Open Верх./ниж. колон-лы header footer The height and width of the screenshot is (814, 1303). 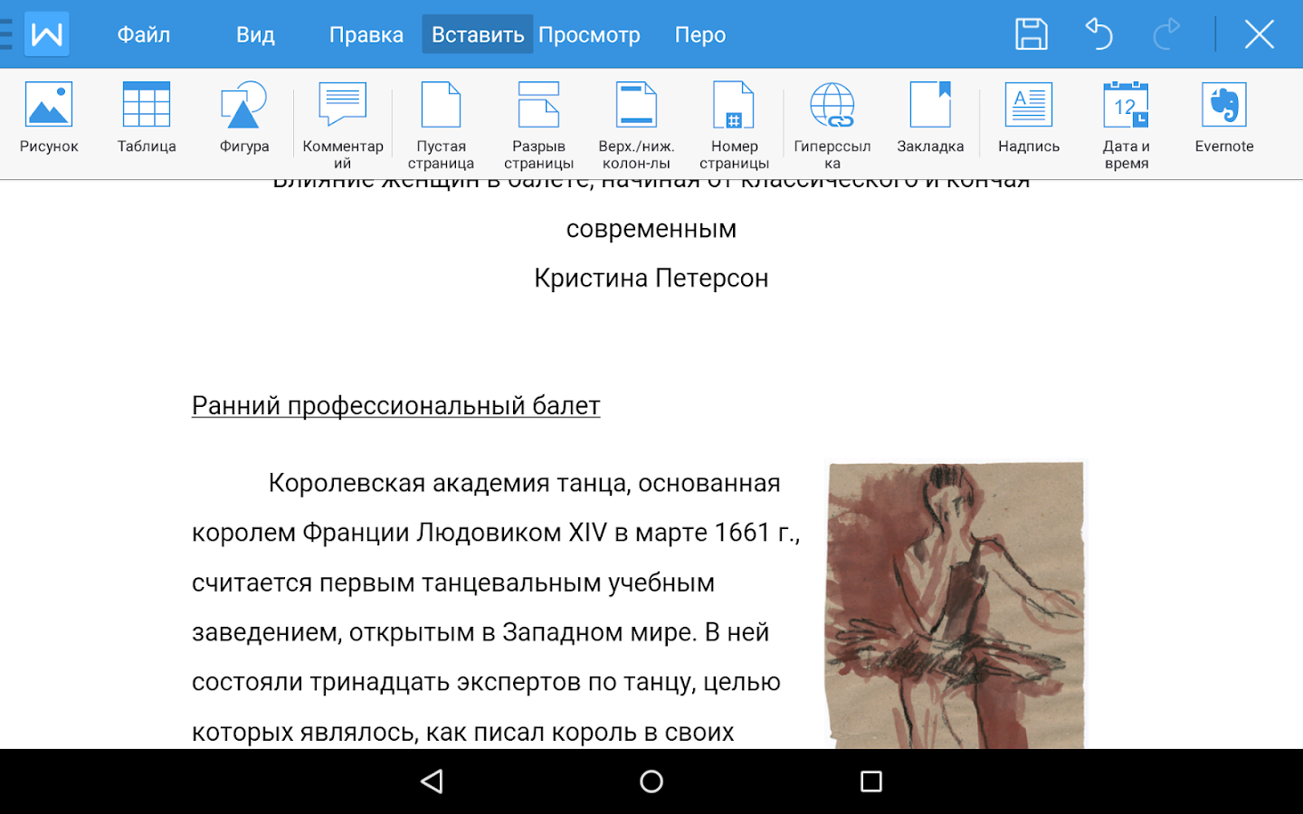point(636,126)
